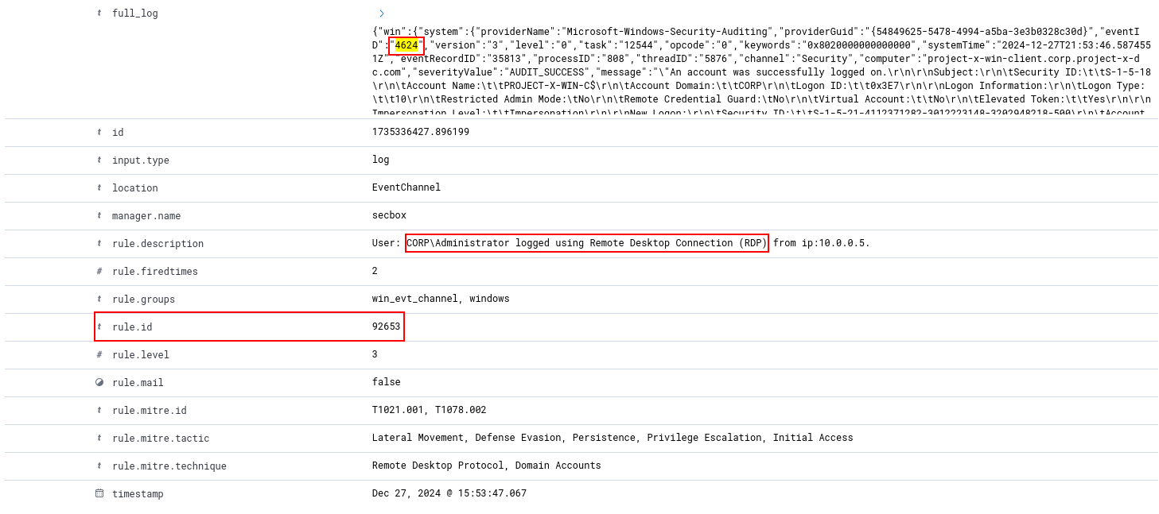This screenshot has width=1159, height=514.
Task: Click the number type icon beside rule.firedtimes
Action: click(x=99, y=271)
